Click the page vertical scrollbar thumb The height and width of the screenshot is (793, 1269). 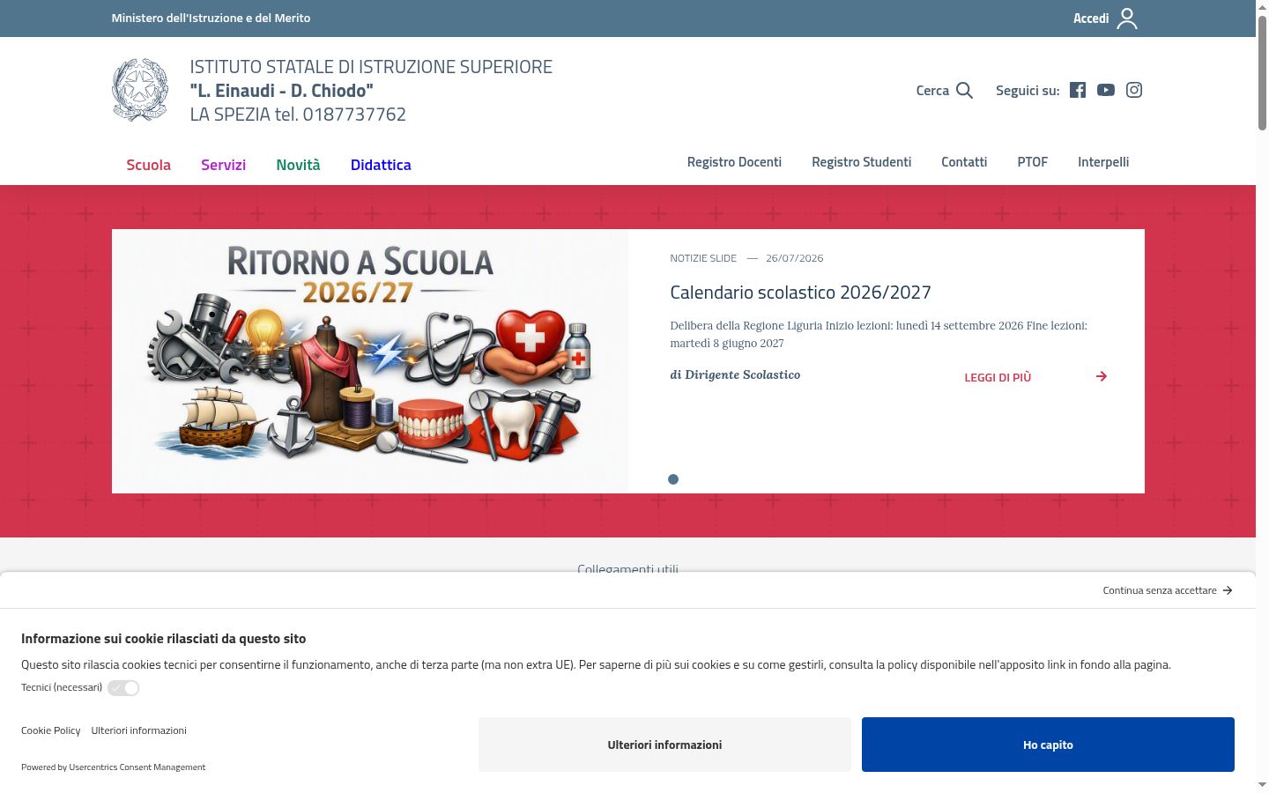pos(1262,73)
